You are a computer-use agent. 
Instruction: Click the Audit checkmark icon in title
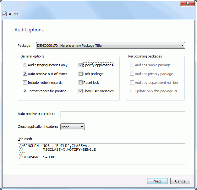(x=4, y=14)
